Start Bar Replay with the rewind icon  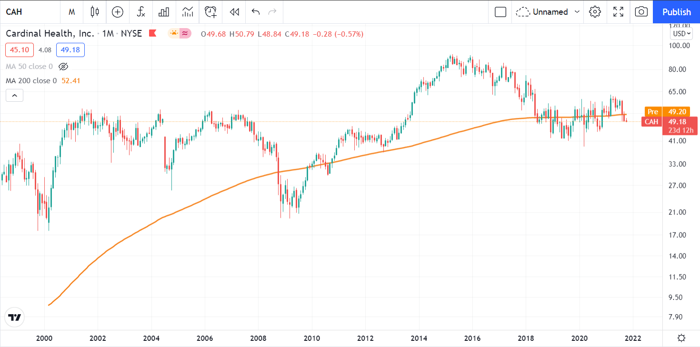(234, 12)
